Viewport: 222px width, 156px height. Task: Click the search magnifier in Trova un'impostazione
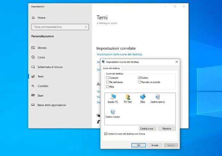coord(86,27)
